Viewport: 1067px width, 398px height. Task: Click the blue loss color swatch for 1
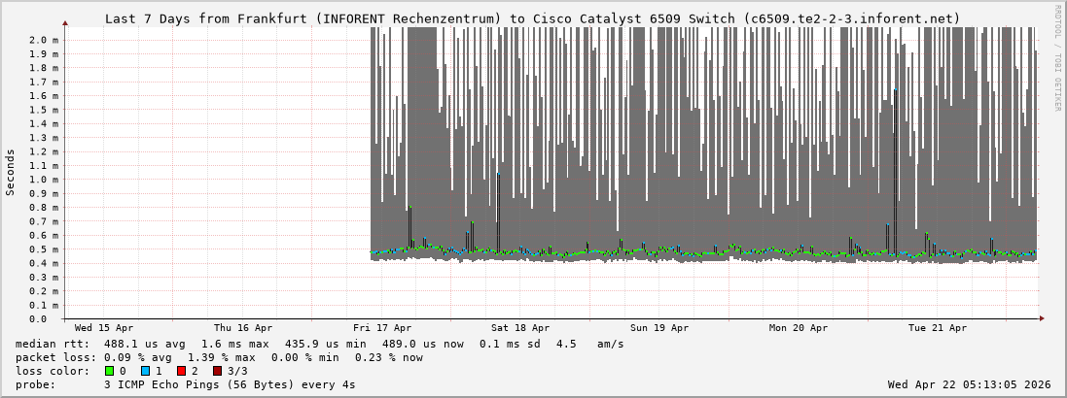click(x=145, y=371)
